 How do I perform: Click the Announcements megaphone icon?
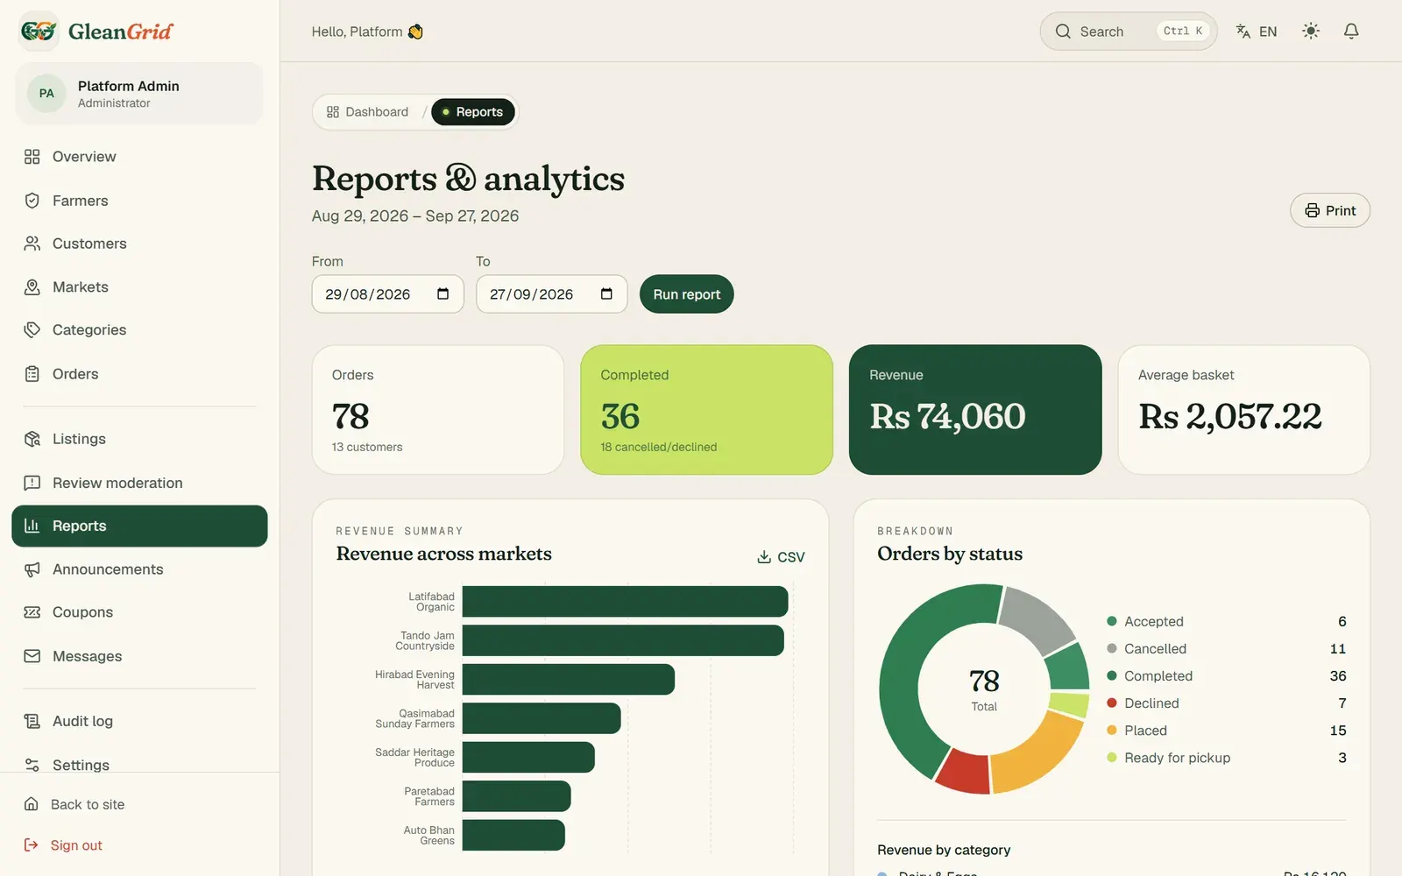point(32,569)
